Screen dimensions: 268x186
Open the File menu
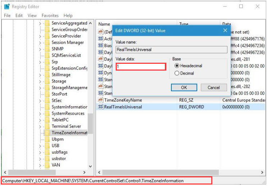[7, 15]
